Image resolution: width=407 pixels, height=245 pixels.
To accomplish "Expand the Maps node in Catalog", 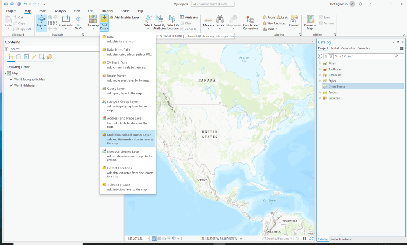I will pos(320,63).
